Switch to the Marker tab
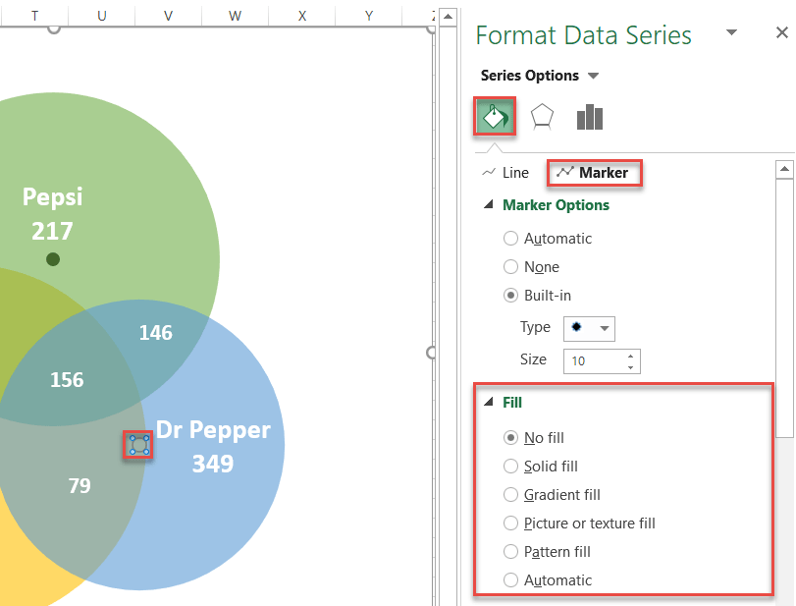This screenshot has width=796, height=606. [x=593, y=173]
